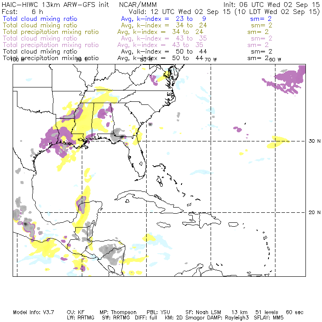This screenshot has width=322, height=322.
Task: Click the blue "Total cloud mixing ratio" legend line
Action: click(x=40, y=19)
